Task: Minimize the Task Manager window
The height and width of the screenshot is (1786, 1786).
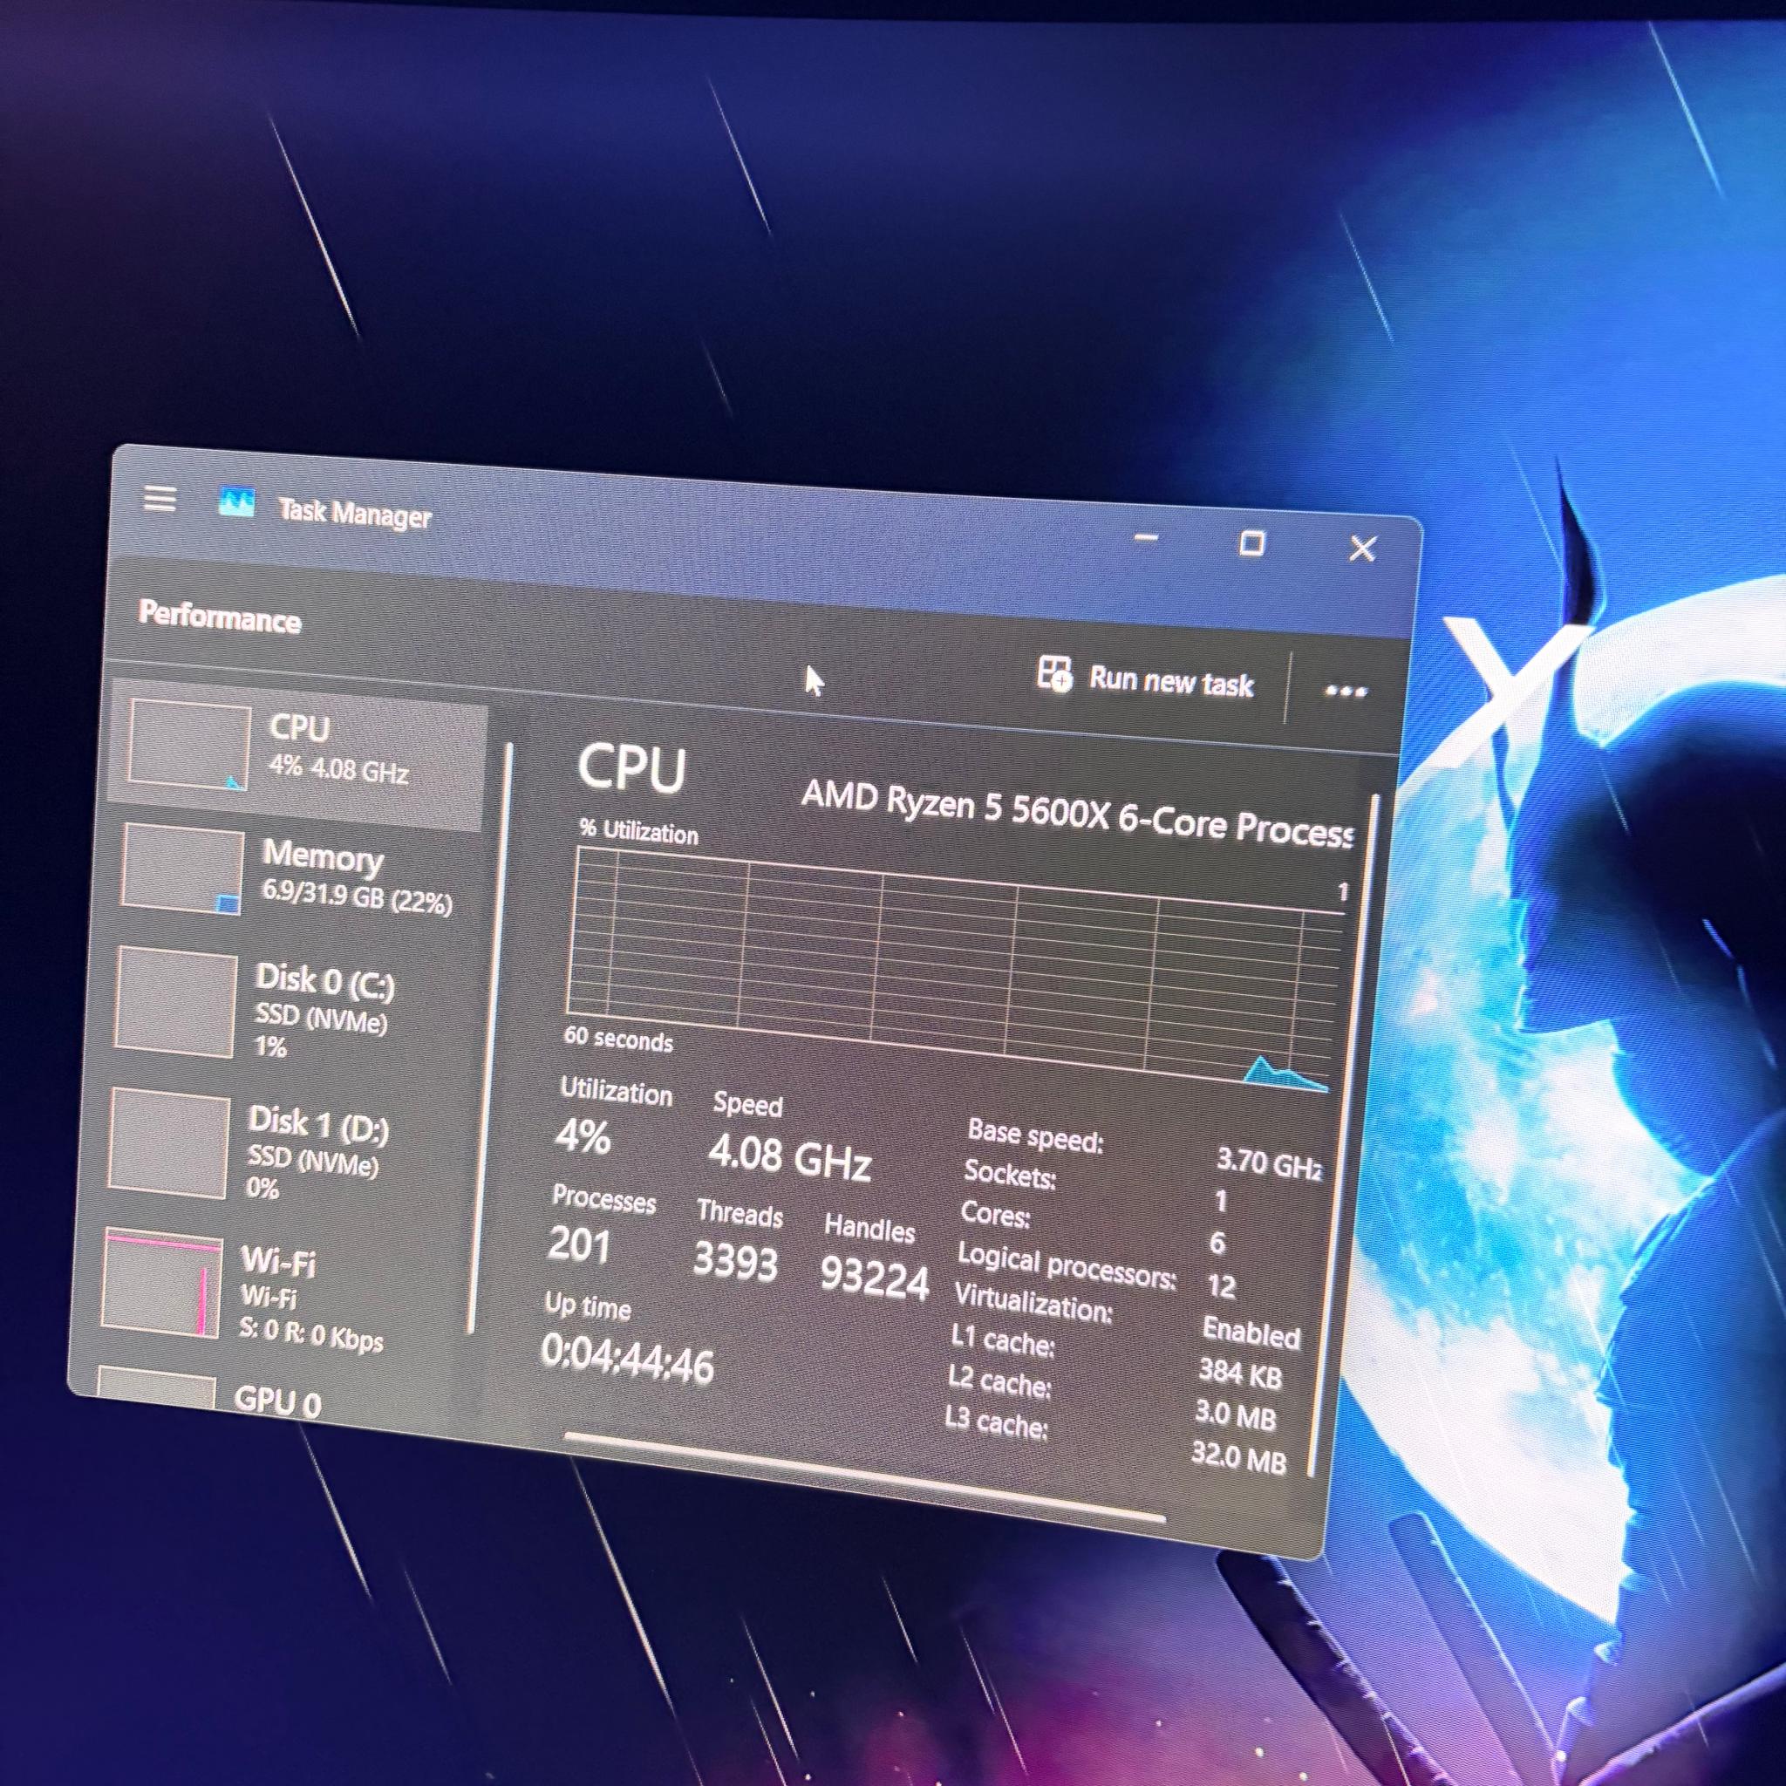Action: pos(1146,537)
